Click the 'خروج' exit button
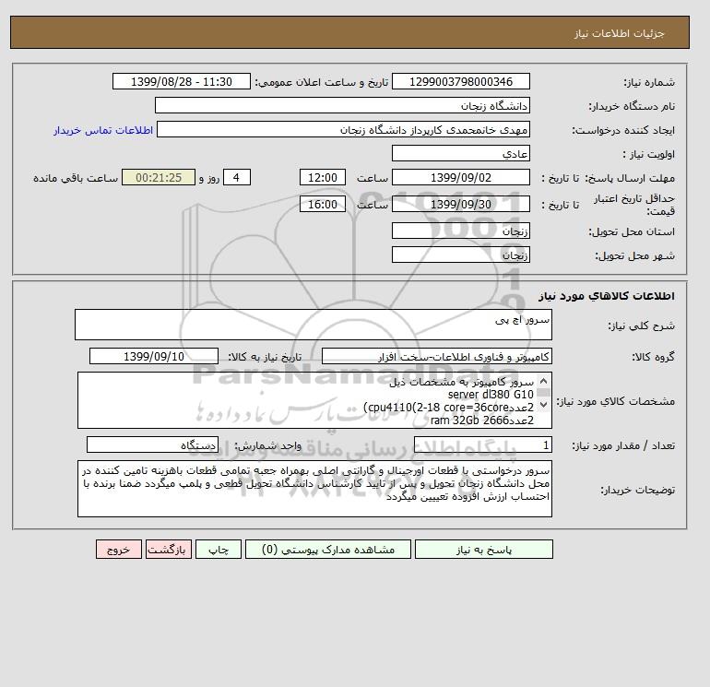Image resolution: width=710 pixels, height=687 pixels. pos(119,550)
